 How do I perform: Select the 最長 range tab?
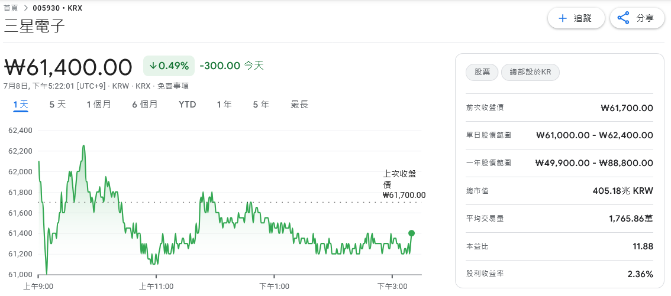click(299, 105)
